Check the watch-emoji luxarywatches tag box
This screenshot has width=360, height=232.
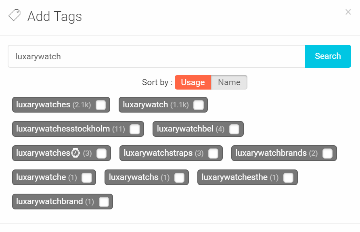tap(101, 153)
